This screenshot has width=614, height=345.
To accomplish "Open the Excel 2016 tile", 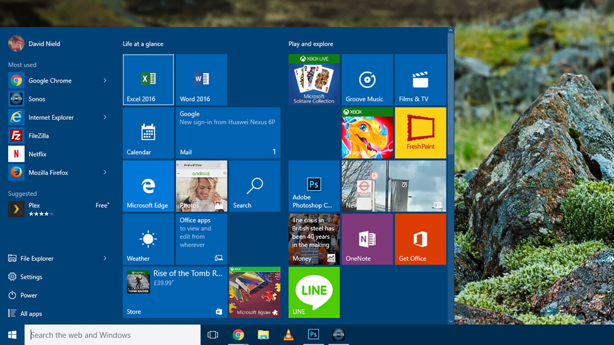I will tap(148, 80).
